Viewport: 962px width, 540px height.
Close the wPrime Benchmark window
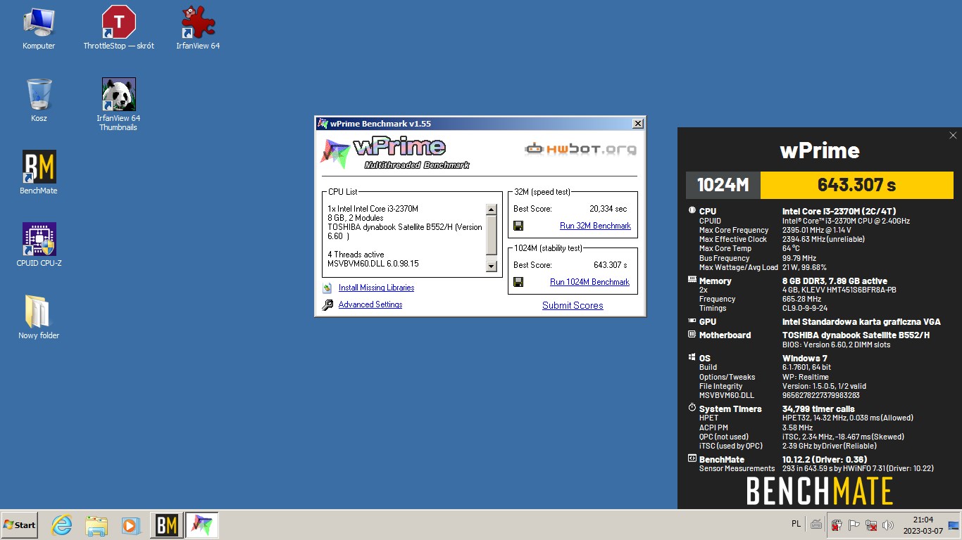click(637, 124)
